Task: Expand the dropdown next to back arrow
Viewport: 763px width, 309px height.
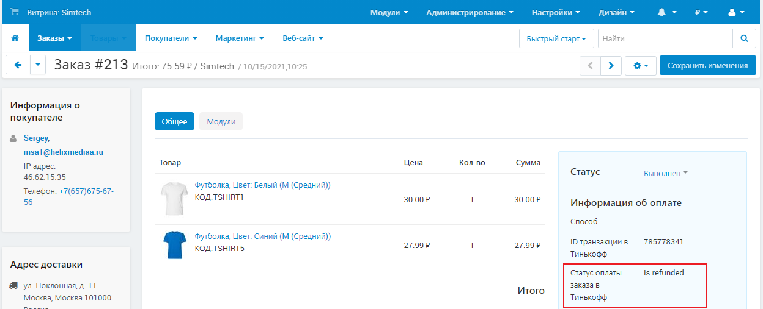Action: point(38,65)
